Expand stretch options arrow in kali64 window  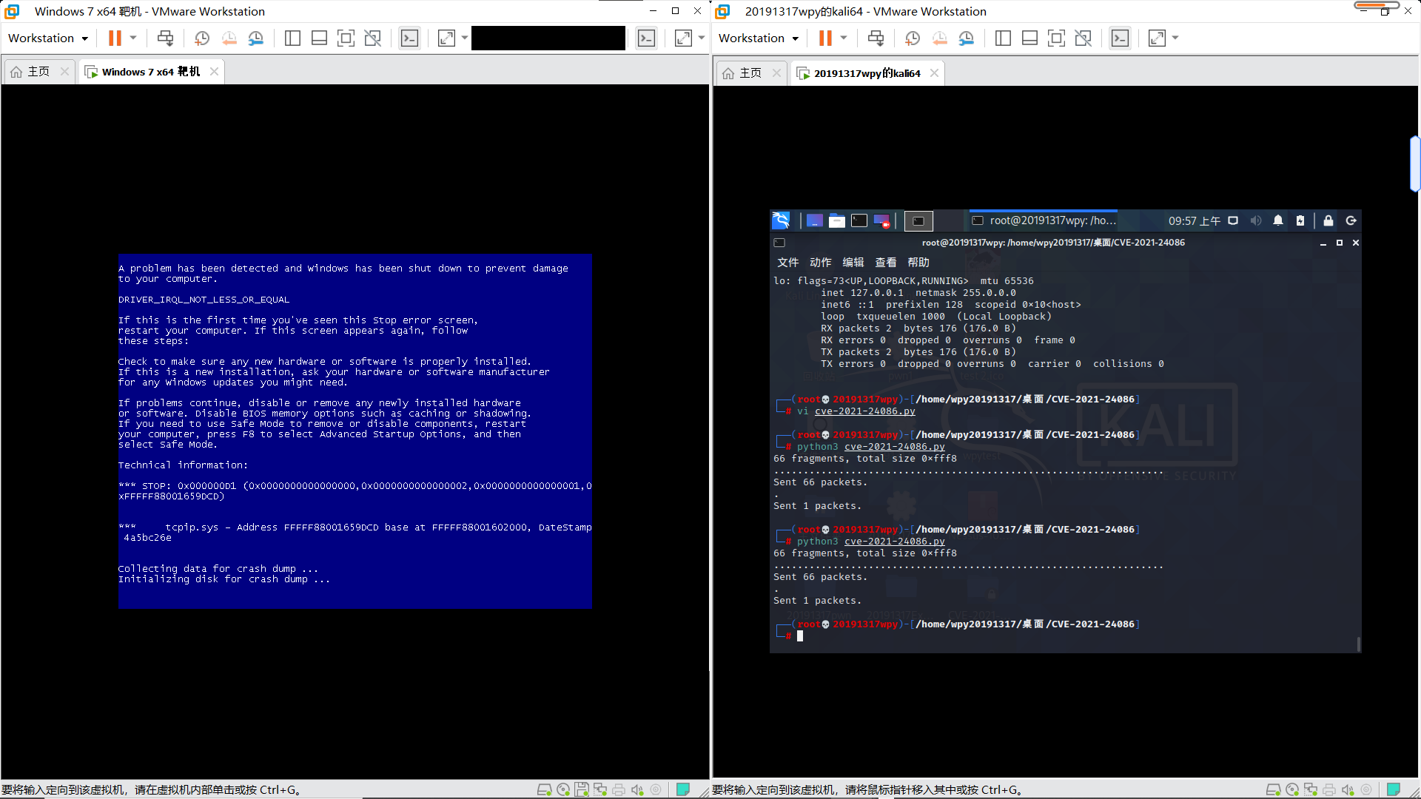click(1175, 38)
